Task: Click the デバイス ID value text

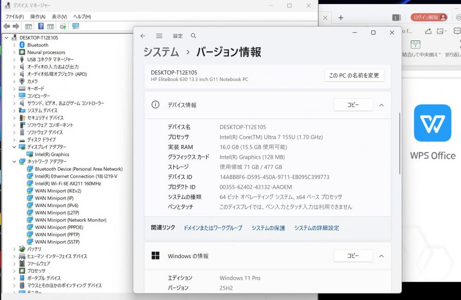Action: click(274, 177)
